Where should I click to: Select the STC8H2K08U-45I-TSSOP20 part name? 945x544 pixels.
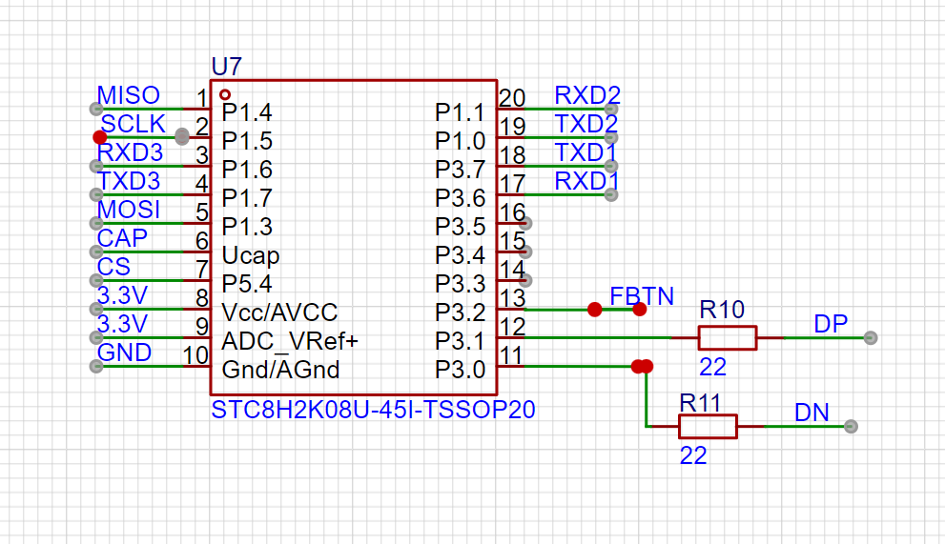click(x=373, y=411)
